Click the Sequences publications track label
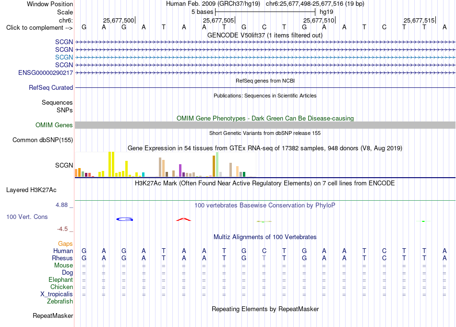Viewport: 456px width, 327px height. [x=57, y=102]
